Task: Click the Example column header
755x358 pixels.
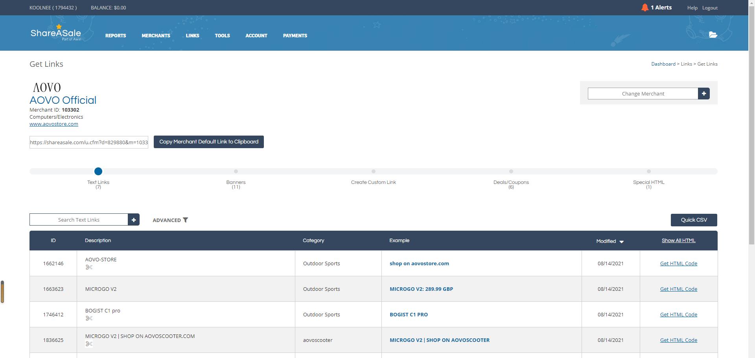Action: [x=399, y=241]
